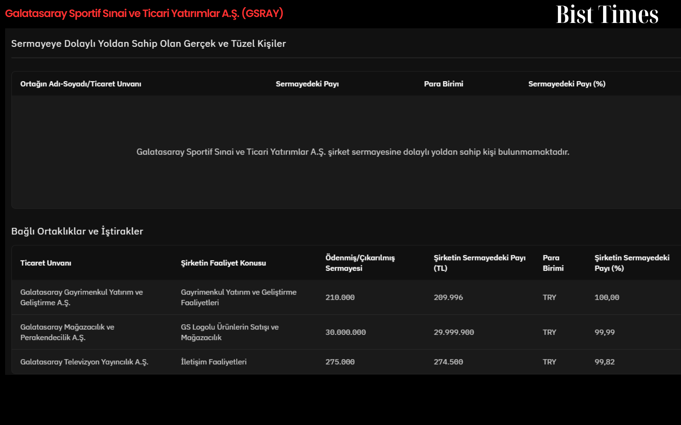Select the Galatasaray Gayrimenkul Yatırım ve Geliştirme row

[x=346, y=297]
